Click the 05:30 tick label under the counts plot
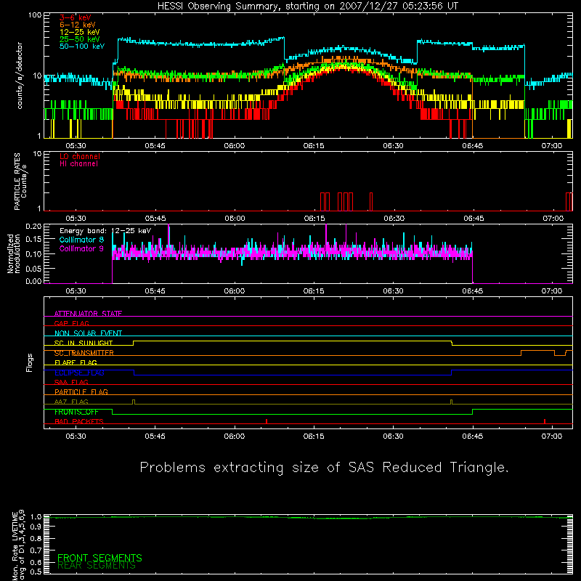Viewport: 581px width, 581px height. pos(76,146)
